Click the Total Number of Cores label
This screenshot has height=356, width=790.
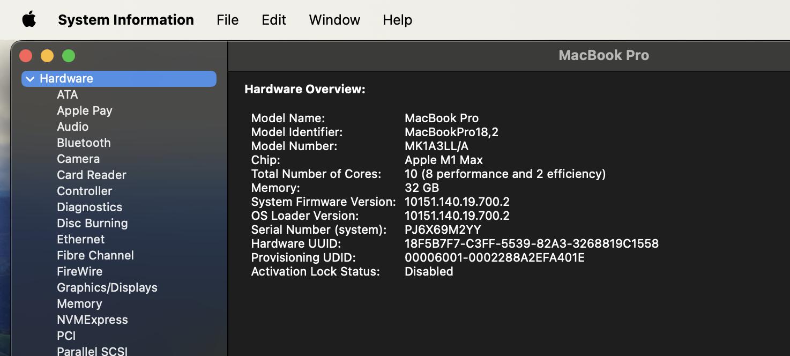point(316,174)
